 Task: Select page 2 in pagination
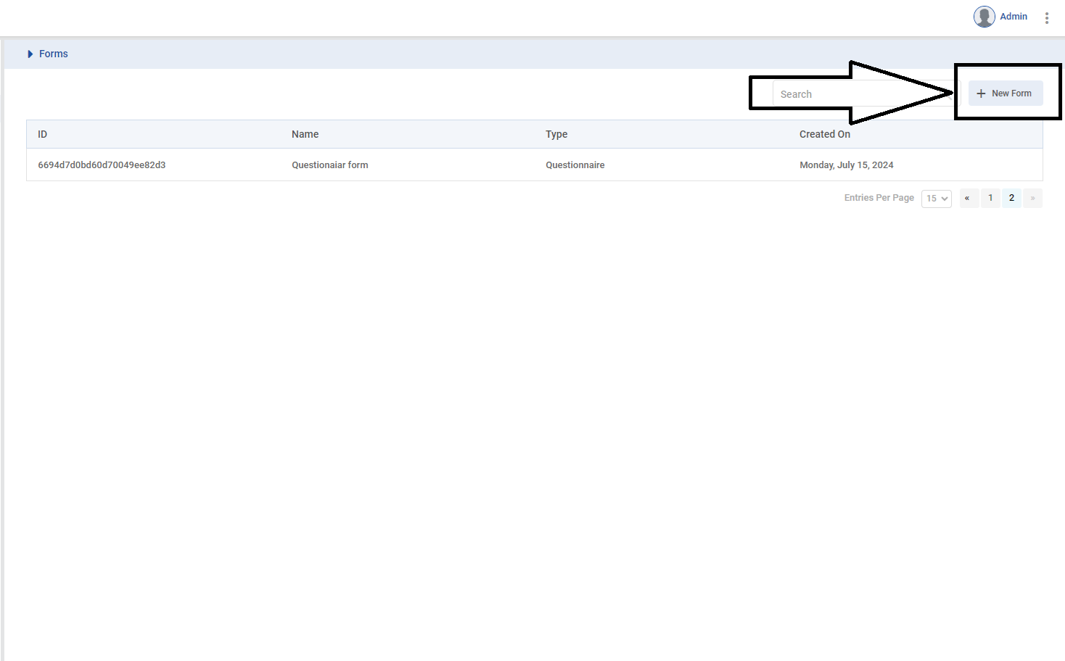click(x=1011, y=198)
